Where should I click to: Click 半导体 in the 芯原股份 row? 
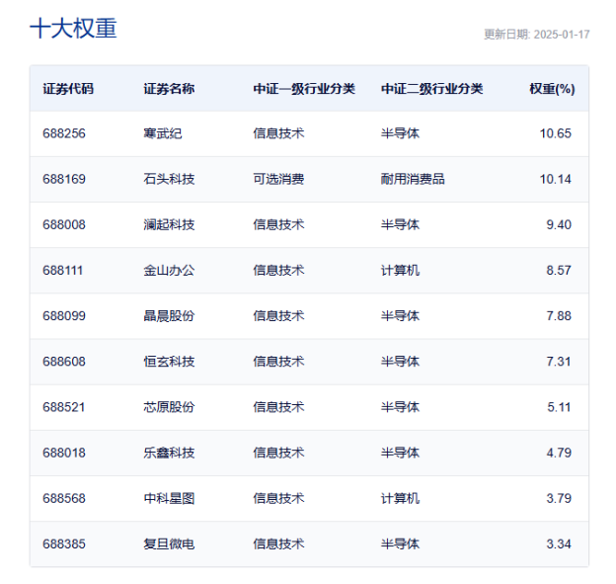400,407
